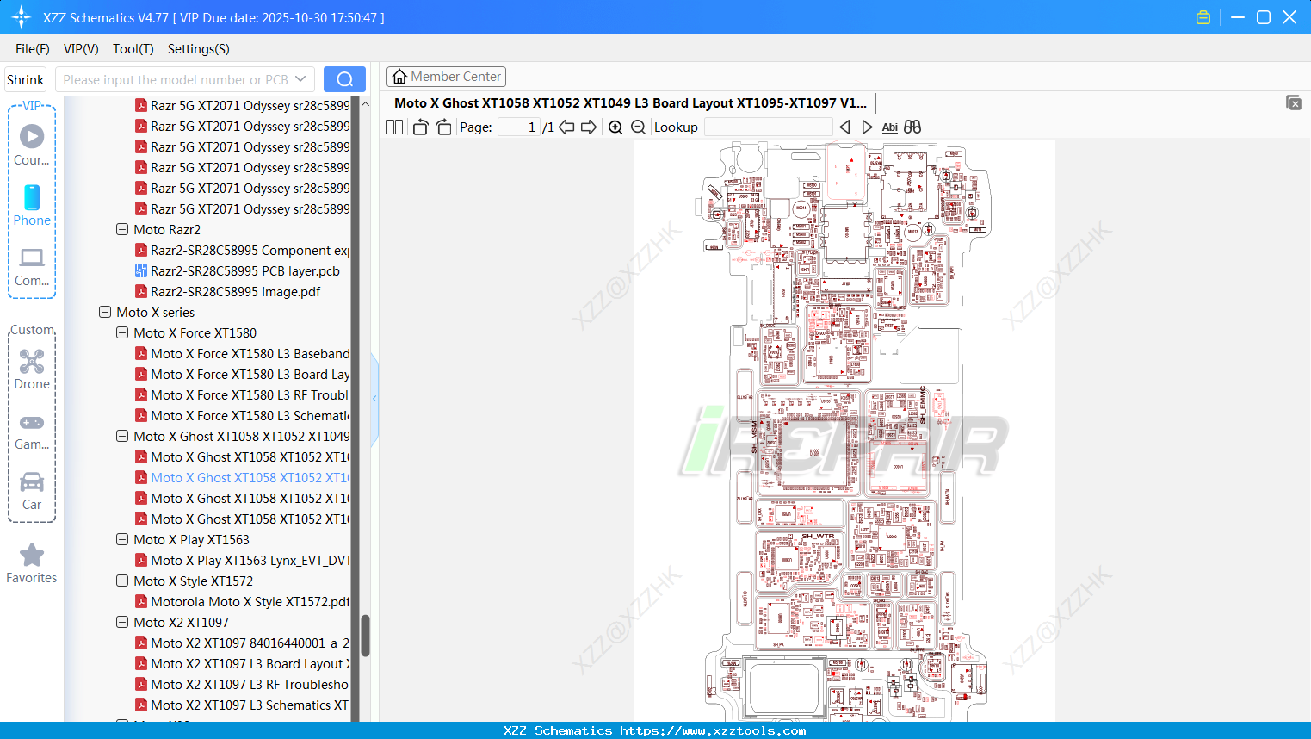Image resolution: width=1311 pixels, height=739 pixels.
Task: Collapse the Moto Razr2 tree node
Action: pos(121,229)
